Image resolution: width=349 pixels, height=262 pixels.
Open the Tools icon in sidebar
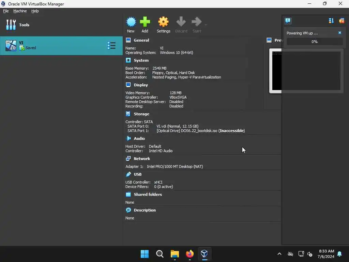11,25
